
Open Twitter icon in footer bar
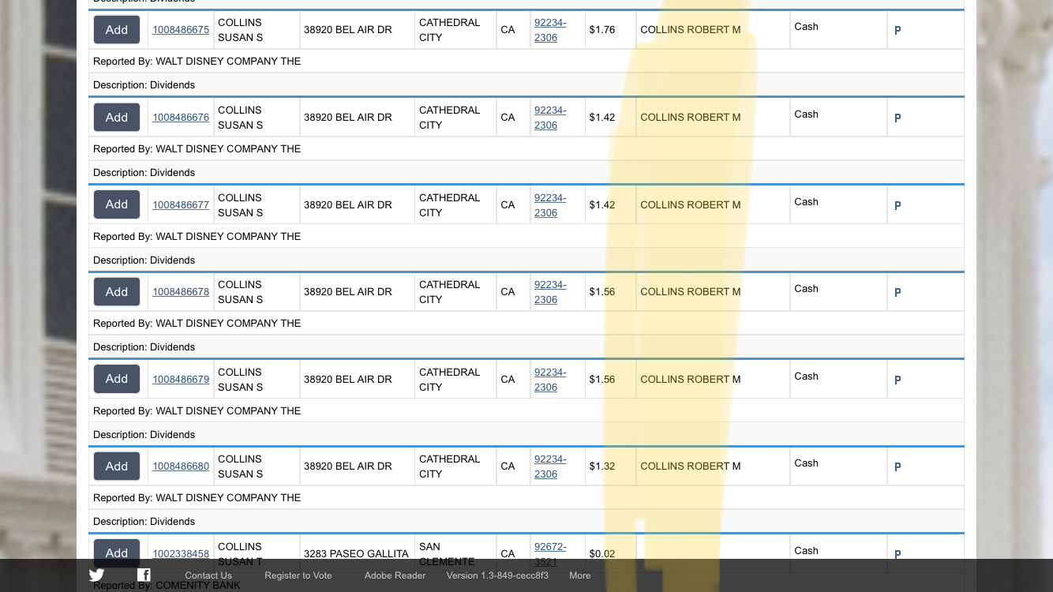[96, 575]
